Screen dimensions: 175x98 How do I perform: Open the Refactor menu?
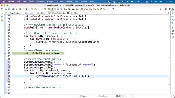(x=41, y=2)
